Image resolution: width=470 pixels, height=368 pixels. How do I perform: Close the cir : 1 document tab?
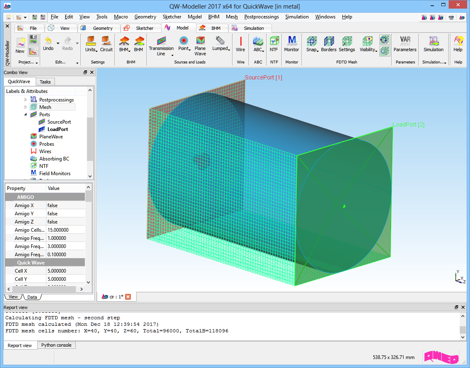(128, 297)
